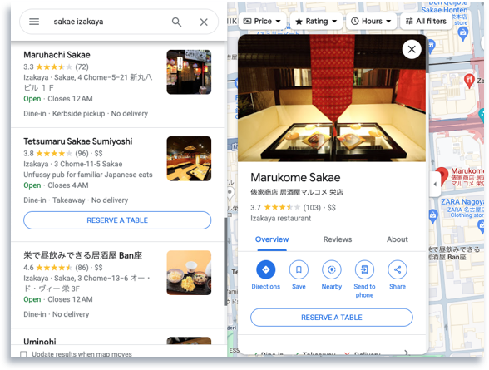Screen dimensions: 489x370
Task: Click the Ban座 label on the map
Action: click(454, 253)
